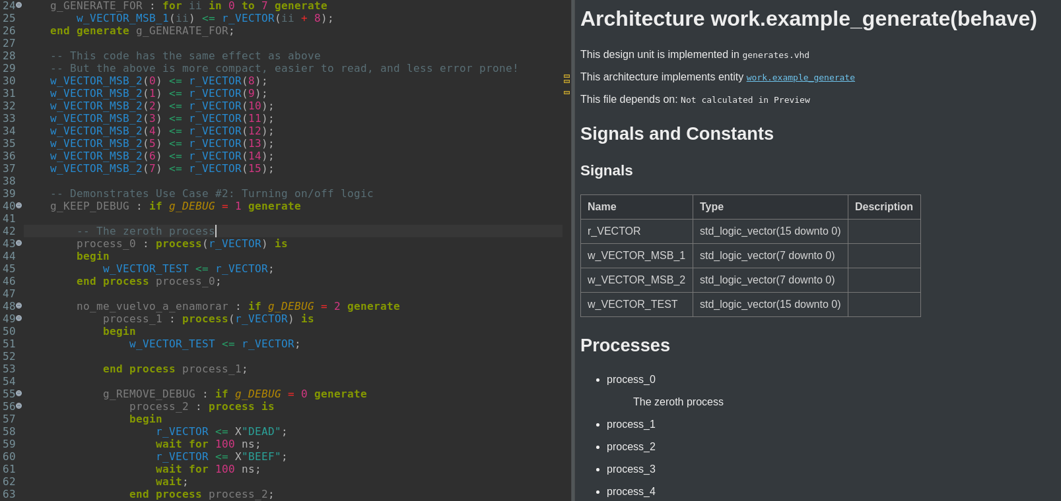Click the no_me_vuelvo_a_enamorar label in editor
1061x501 pixels.
click(x=153, y=307)
